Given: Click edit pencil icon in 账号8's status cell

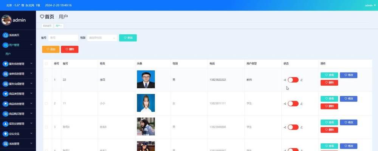Looking at the screenshot, I should [302, 127].
